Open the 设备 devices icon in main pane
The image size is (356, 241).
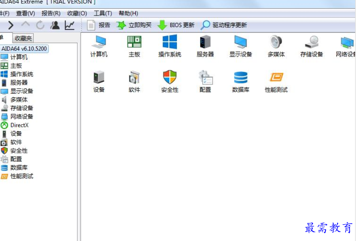coord(99,81)
